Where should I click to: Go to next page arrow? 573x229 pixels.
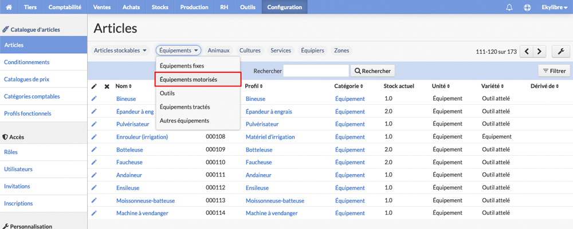tap(539, 52)
